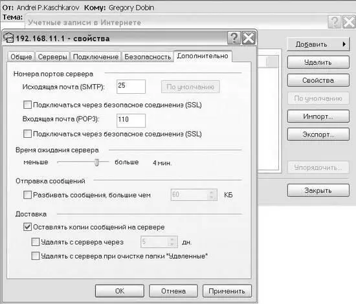Open the Безопасность tab
Viewport: 356px width, 304px height.
coord(148,57)
